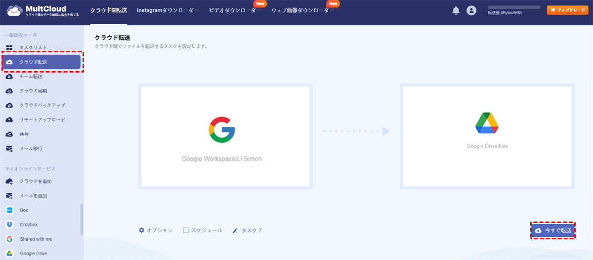Click the Box label in sidebar
This screenshot has height=260, width=593.
[24, 210]
